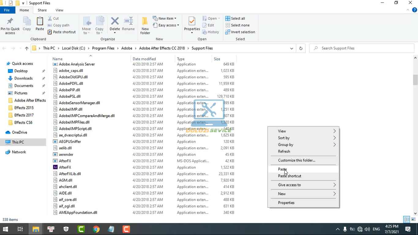Click the Delete icon in the ribbon
Screen dimensions: 418x235
pos(115,22)
